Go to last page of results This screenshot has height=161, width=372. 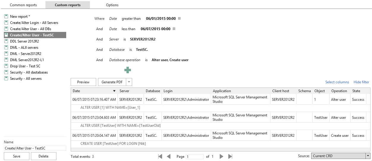(x=230, y=157)
